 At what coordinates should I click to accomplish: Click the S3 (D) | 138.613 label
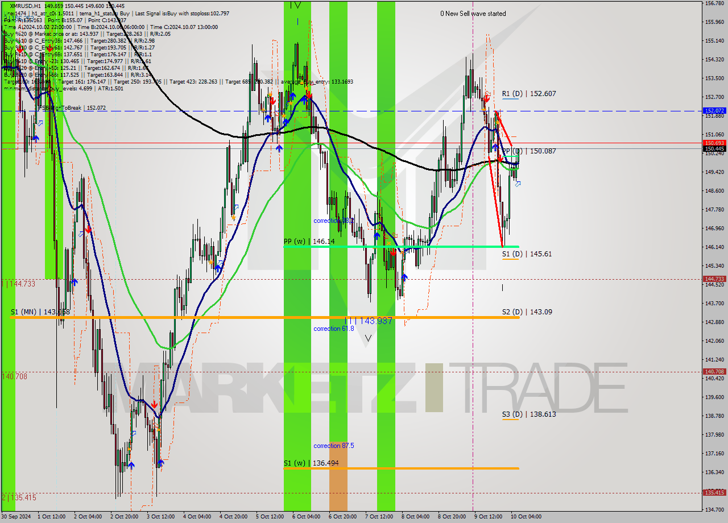(x=529, y=414)
